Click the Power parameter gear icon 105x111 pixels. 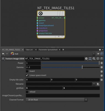click(x=102, y=63)
